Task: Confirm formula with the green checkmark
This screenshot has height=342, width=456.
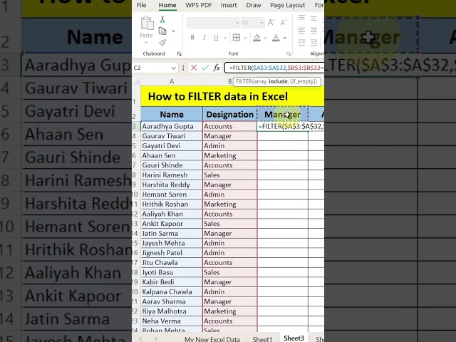Action: pos(205,68)
